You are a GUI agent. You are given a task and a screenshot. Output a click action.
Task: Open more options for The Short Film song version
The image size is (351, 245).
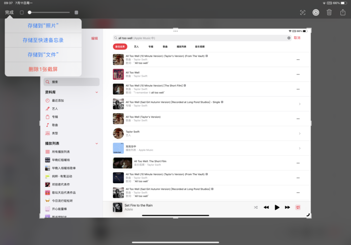[298, 89]
